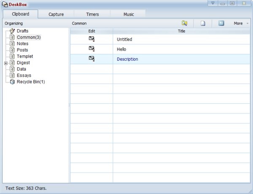
Task: Click the blue save disk toolbar icon
Action: (221, 23)
